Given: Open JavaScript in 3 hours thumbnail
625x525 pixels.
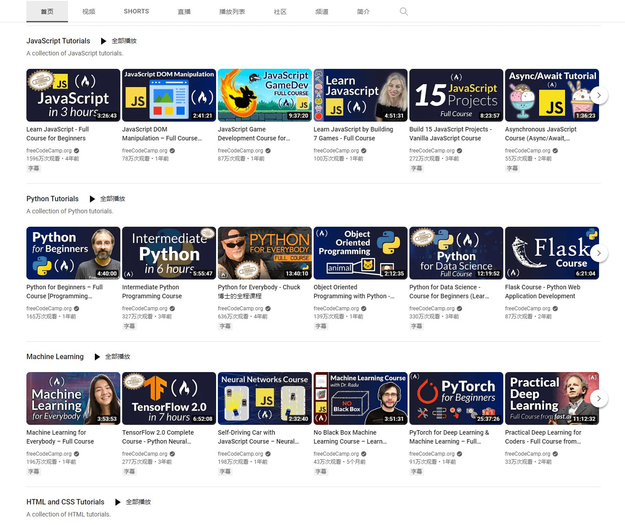Looking at the screenshot, I should tap(73, 95).
